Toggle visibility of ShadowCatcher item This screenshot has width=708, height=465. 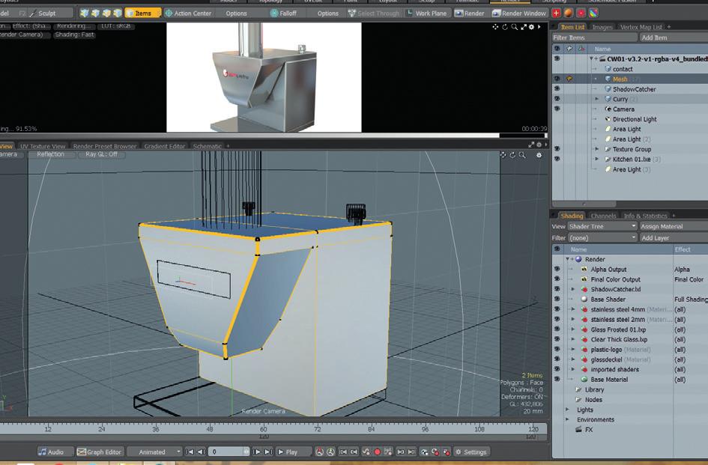coord(557,89)
